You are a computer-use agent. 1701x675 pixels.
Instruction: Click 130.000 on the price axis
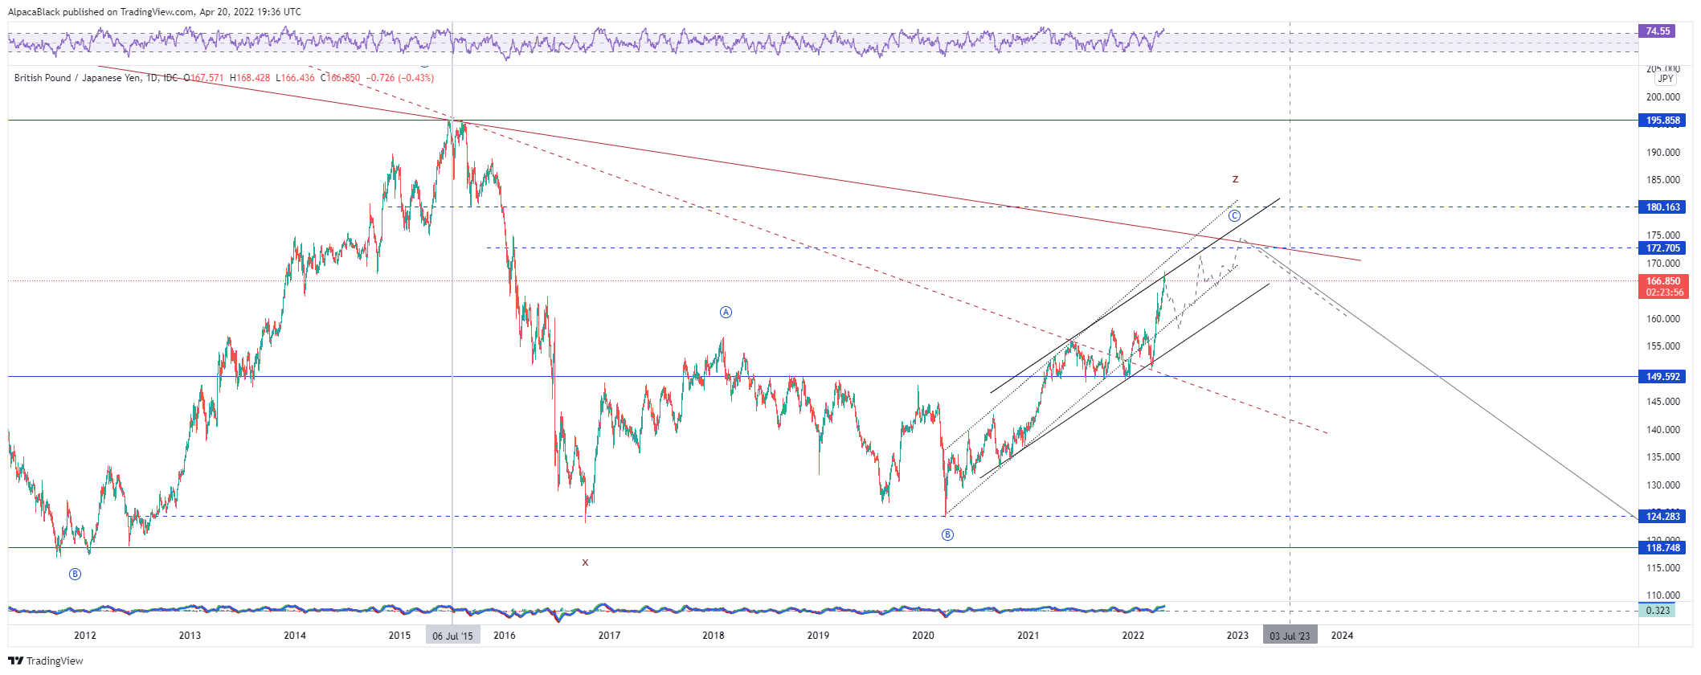coord(1662,485)
